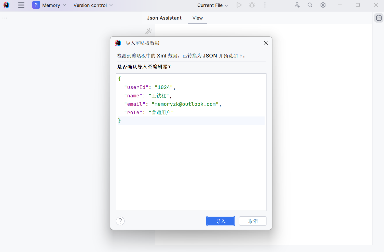The height and width of the screenshot is (252, 384).
Task: Click the Run icon in the title bar
Action: pos(239,5)
